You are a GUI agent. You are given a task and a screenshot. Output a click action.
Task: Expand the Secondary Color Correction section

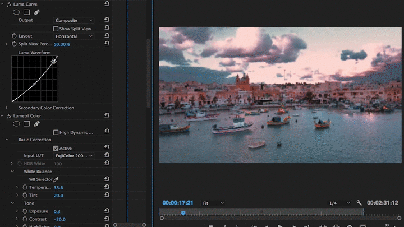coord(6,108)
